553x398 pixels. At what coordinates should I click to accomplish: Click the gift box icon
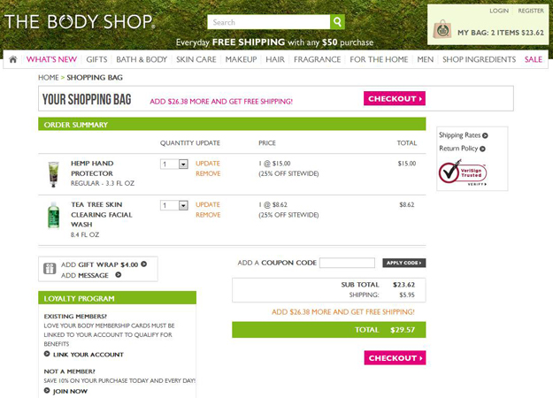coord(50,269)
